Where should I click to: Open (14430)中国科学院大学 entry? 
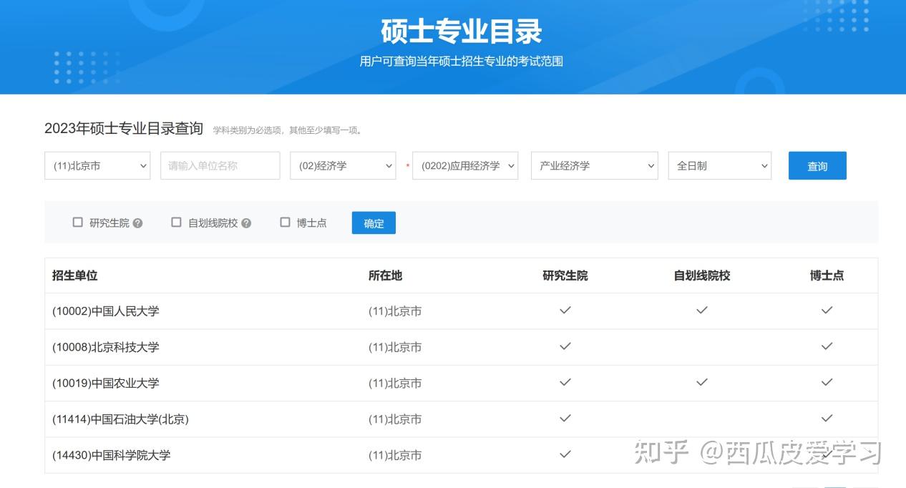pyautogui.click(x=112, y=455)
